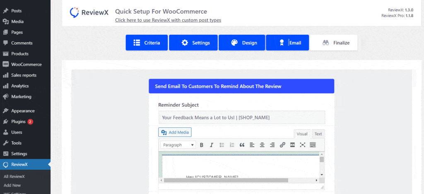Image resolution: width=424 pixels, height=194 pixels.
Task: Toggle bold formatting in editor
Action: click(202, 145)
